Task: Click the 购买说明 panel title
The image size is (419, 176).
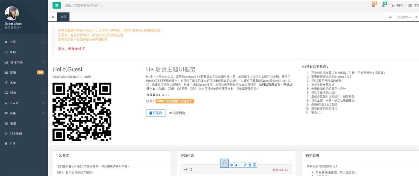Action: (312, 156)
